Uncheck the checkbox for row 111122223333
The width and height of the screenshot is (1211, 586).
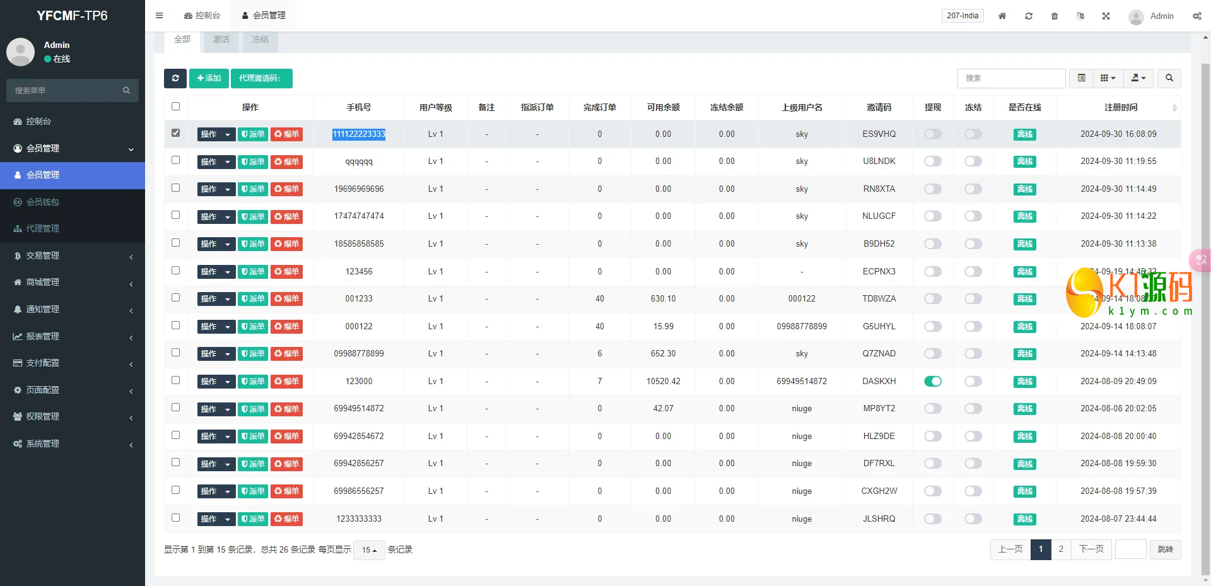click(x=175, y=133)
